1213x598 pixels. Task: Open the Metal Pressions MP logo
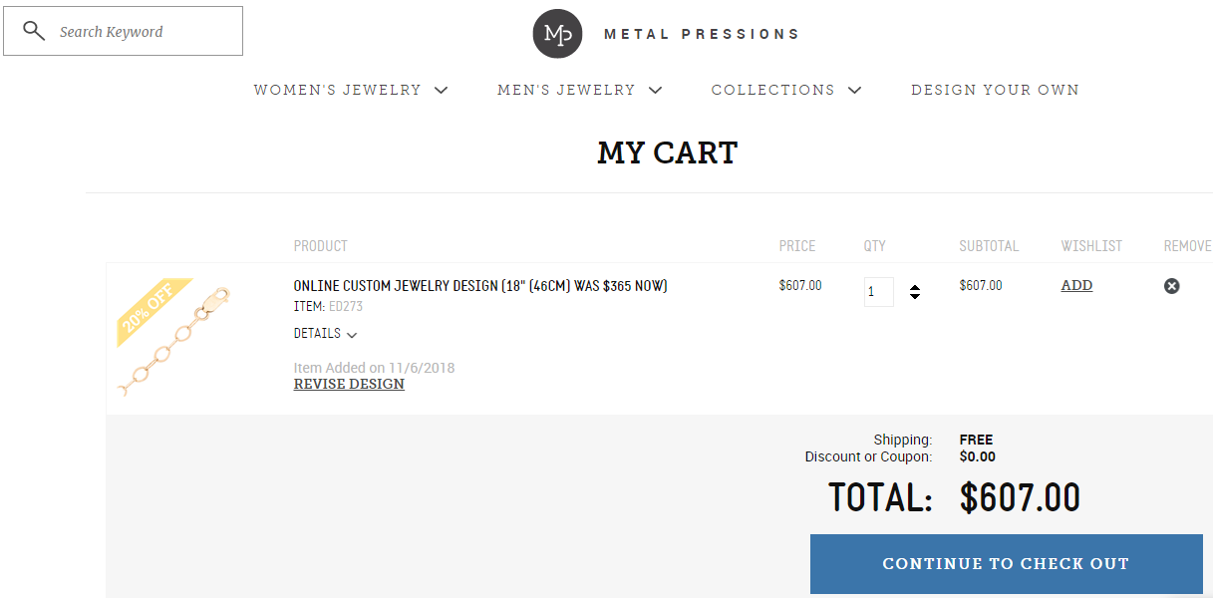[557, 34]
